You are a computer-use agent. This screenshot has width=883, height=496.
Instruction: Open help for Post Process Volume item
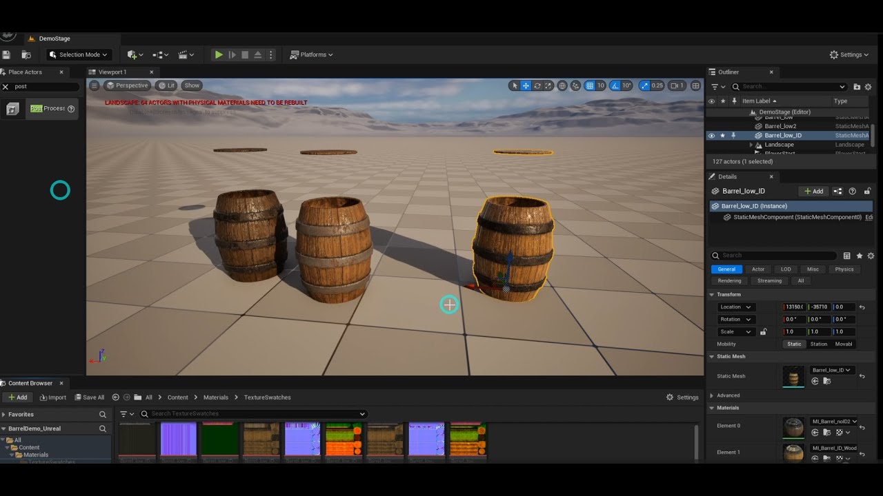(x=71, y=109)
